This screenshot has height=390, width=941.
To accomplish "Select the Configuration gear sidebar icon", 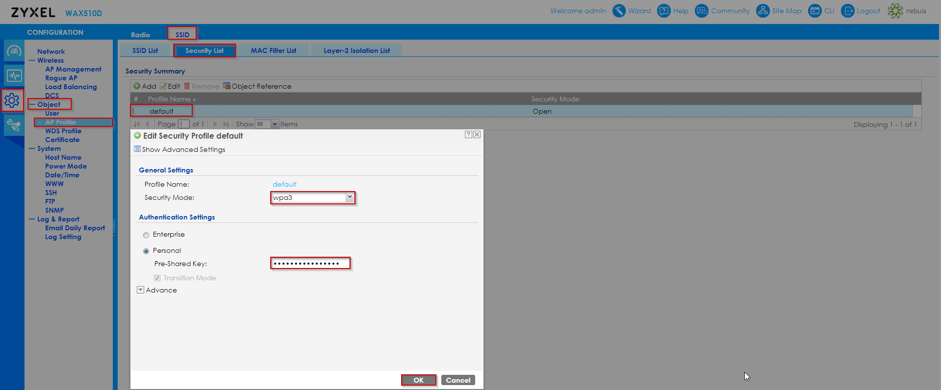I will (12, 101).
